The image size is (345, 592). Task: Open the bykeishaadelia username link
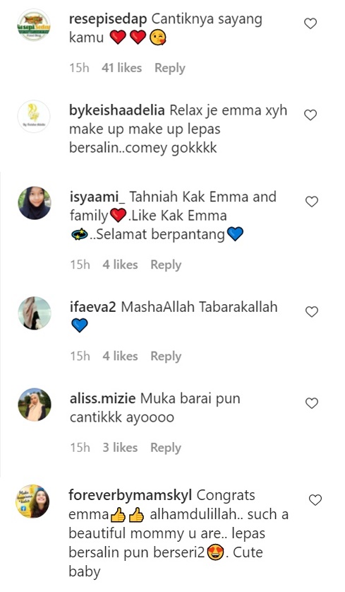point(116,110)
